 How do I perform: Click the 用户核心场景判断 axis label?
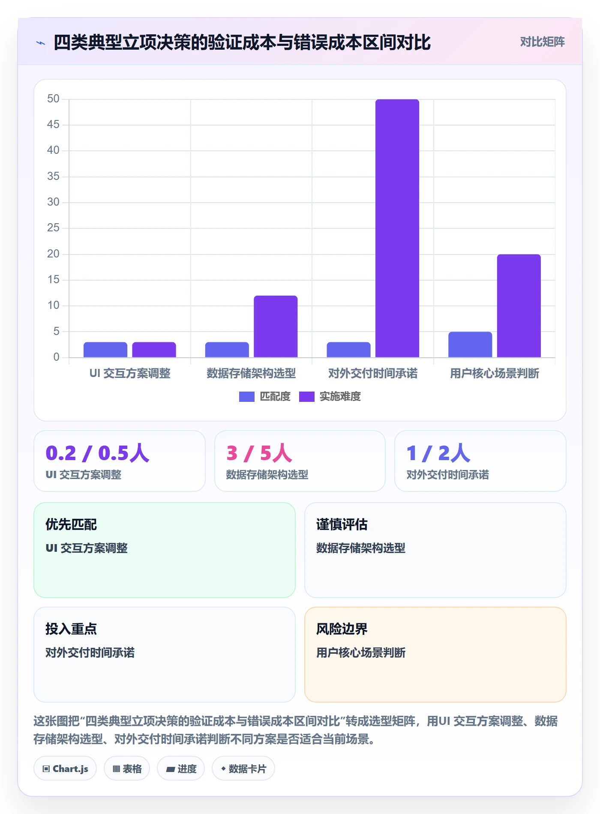click(495, 374)
